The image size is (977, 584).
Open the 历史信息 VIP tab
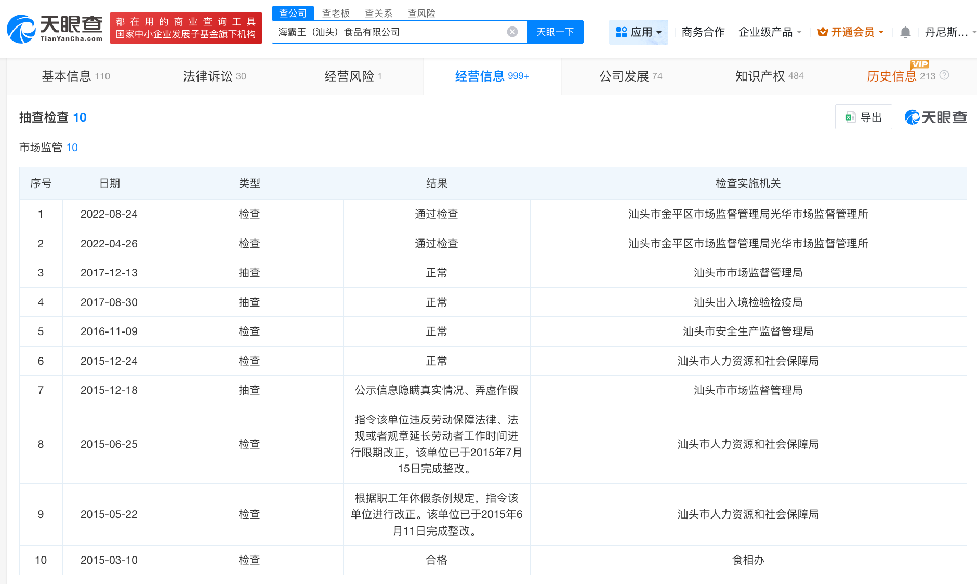pos(901,76)
